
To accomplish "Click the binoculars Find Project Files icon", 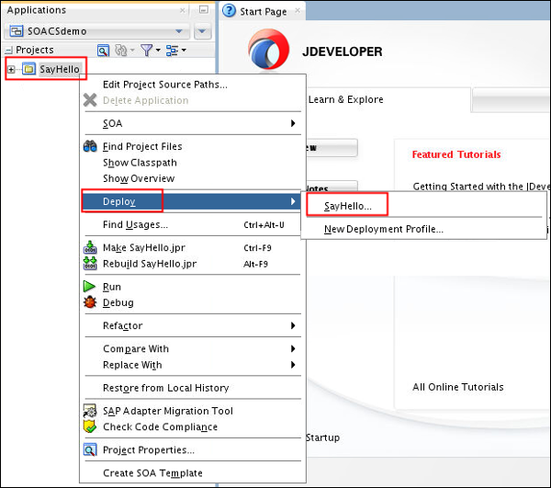I will click(x=90, y=146).
